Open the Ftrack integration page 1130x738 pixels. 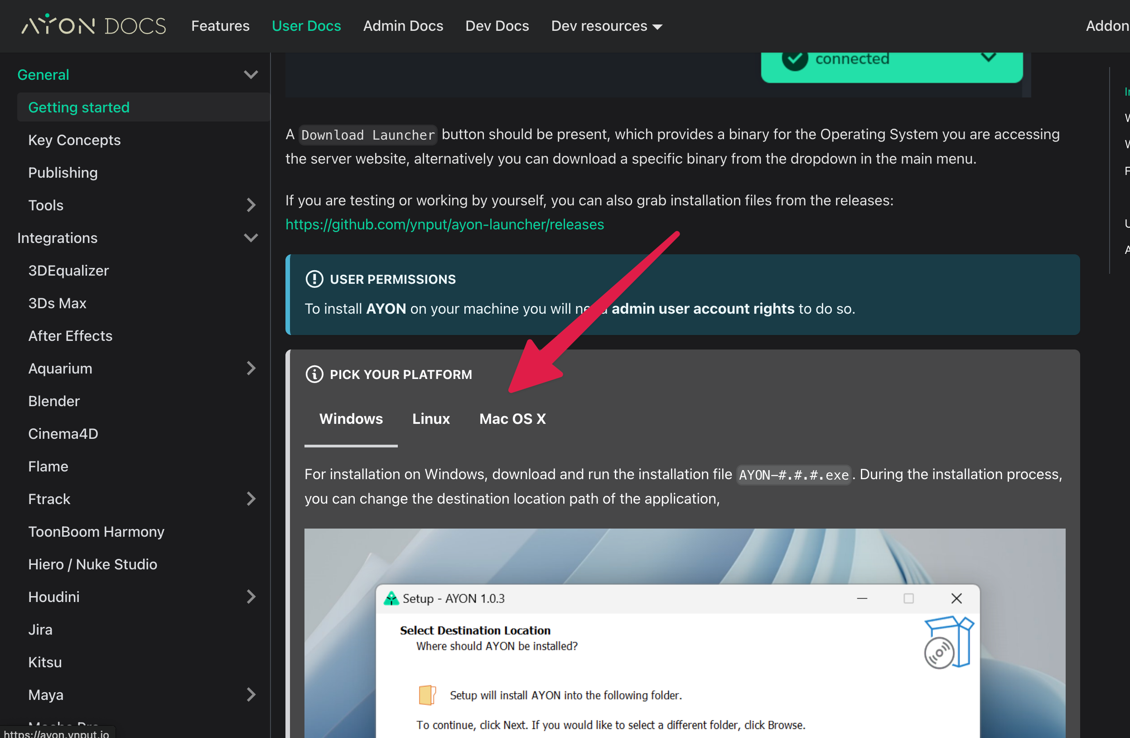[49, 499]
